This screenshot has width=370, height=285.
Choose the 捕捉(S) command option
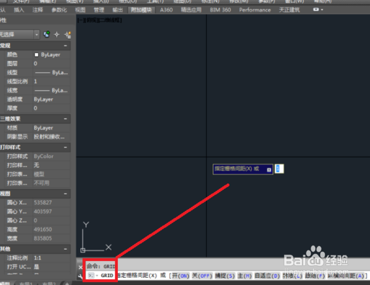click(224, 276)
